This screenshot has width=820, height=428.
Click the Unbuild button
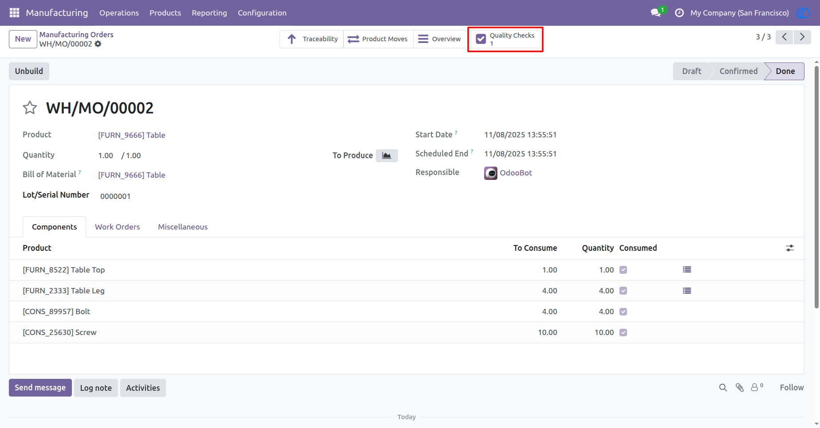pos(29,71)
